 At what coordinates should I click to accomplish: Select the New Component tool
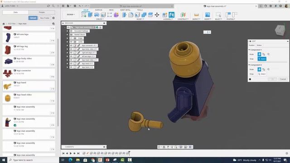click(165, 15)
